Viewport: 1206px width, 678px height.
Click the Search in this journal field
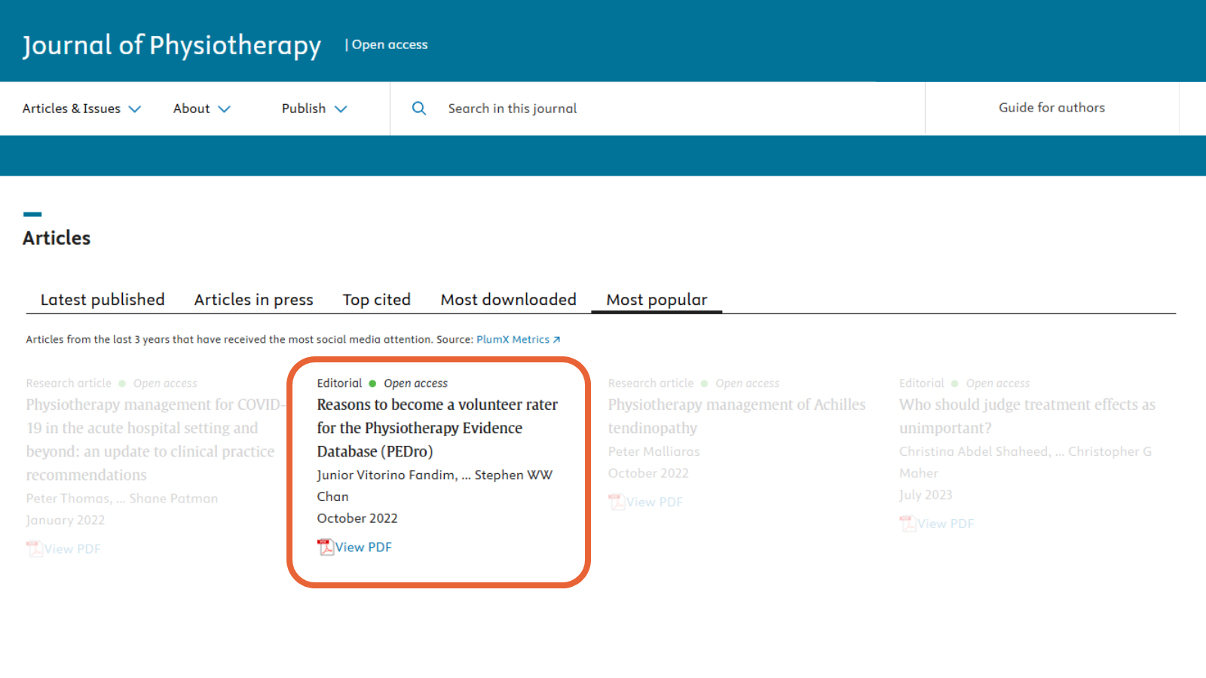point(663,108)
